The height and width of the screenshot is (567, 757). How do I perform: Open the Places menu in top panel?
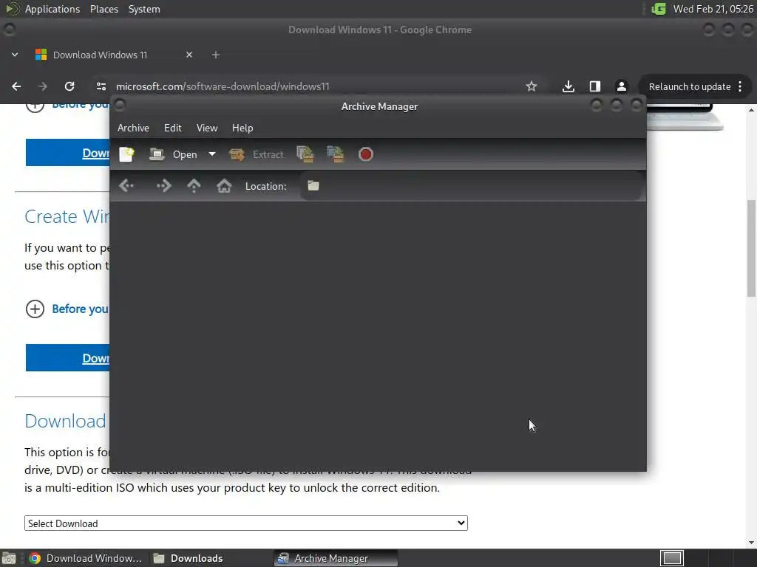point(104,9)
